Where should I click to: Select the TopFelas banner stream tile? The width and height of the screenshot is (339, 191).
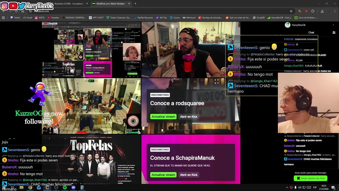[91, 159]
